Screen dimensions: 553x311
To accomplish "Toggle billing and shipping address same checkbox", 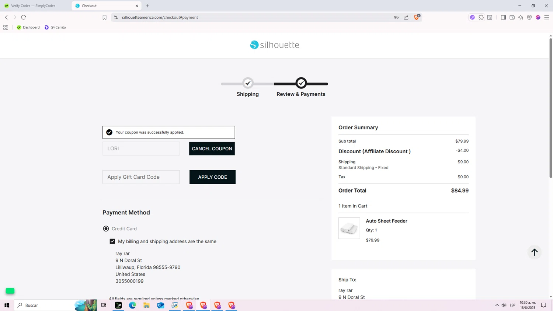I will [x=112, y=241].
